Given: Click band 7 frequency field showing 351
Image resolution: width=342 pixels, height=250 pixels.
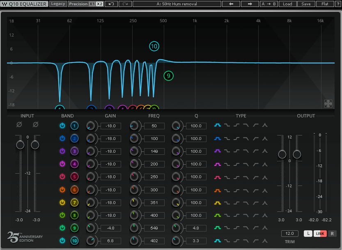Looking at the screenshot, I should tap(154, 203).
